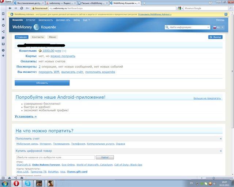
Task: Collapse the Купить цифровой товар section
Action: point(221,151)
